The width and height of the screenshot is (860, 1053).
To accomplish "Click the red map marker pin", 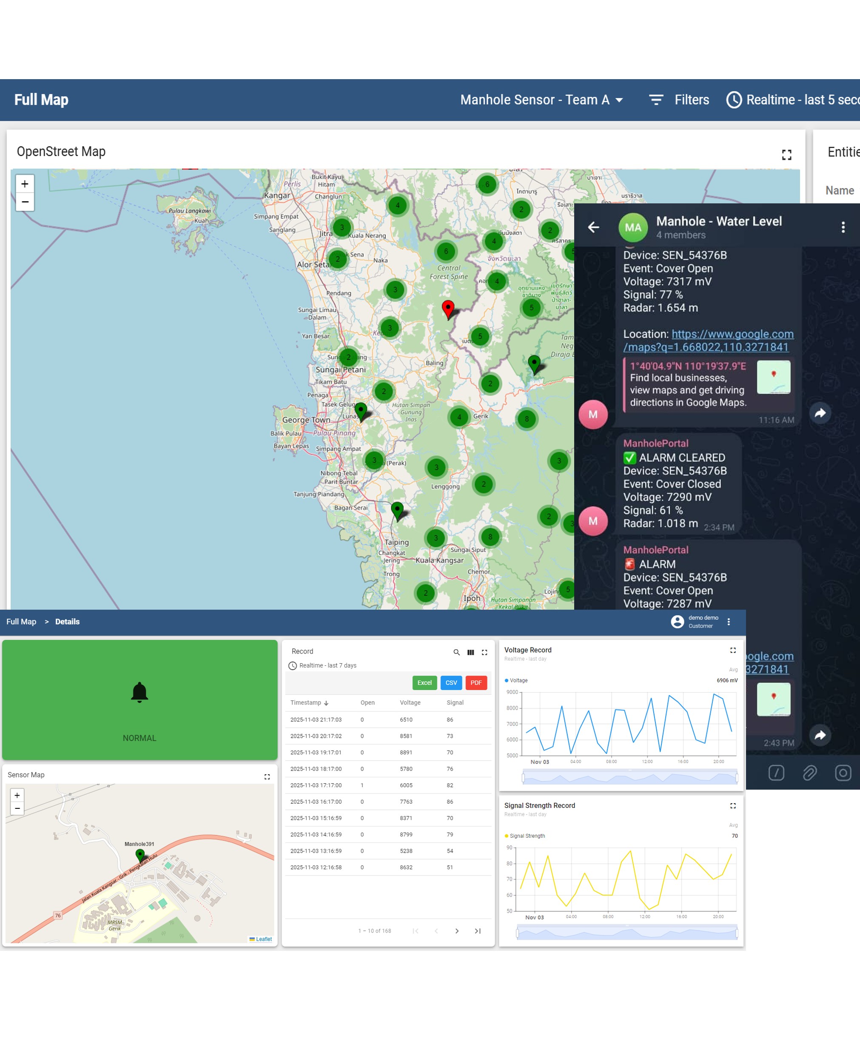I will point(448,308).
